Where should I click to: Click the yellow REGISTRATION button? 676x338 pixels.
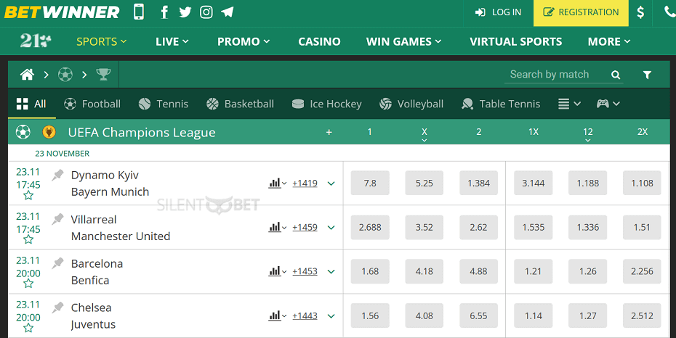coord(581,12)
